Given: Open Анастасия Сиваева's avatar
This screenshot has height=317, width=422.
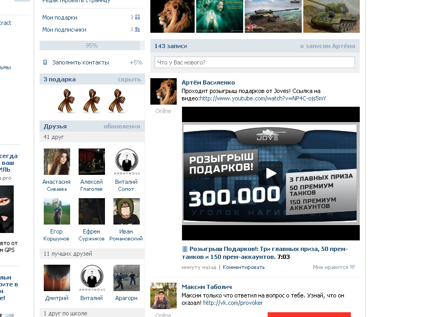Looking at the screenshot, I should [x=57, y=162].
